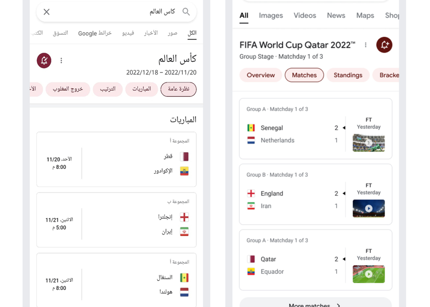Image resolution: width=430 pixels, height=307 pixels.
Task: Click the search magnifier icon in Arabic search bar
Action: point(186,12)
